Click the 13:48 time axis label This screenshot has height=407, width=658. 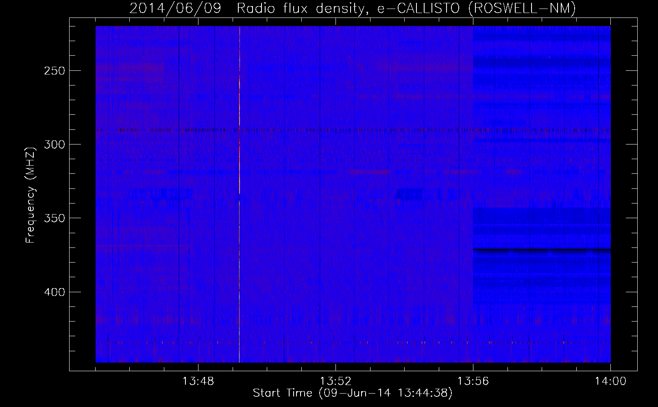point(198,381)
